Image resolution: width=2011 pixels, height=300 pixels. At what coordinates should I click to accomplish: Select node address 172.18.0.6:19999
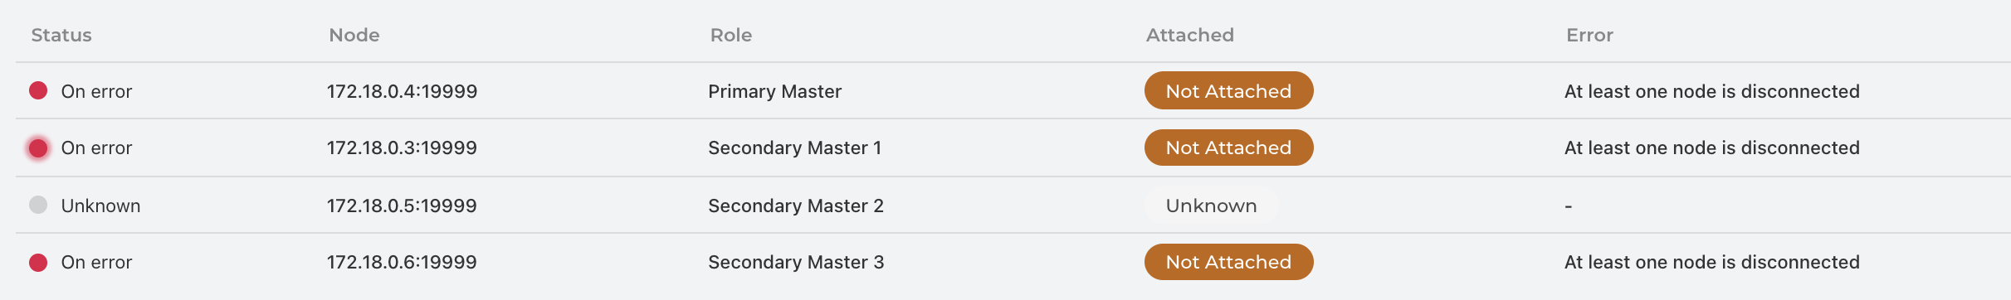402,262
